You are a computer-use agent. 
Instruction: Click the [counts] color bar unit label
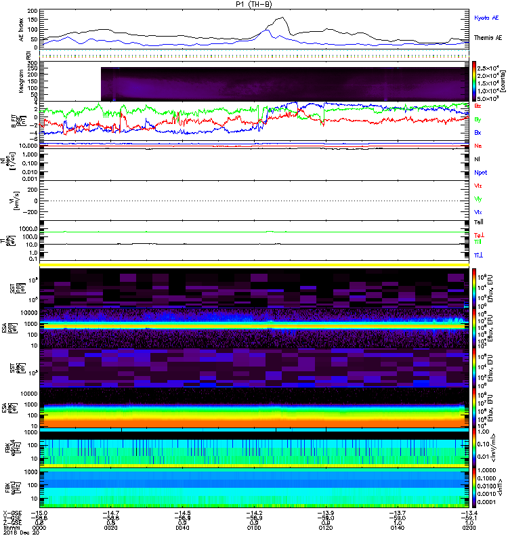point(503,81)
